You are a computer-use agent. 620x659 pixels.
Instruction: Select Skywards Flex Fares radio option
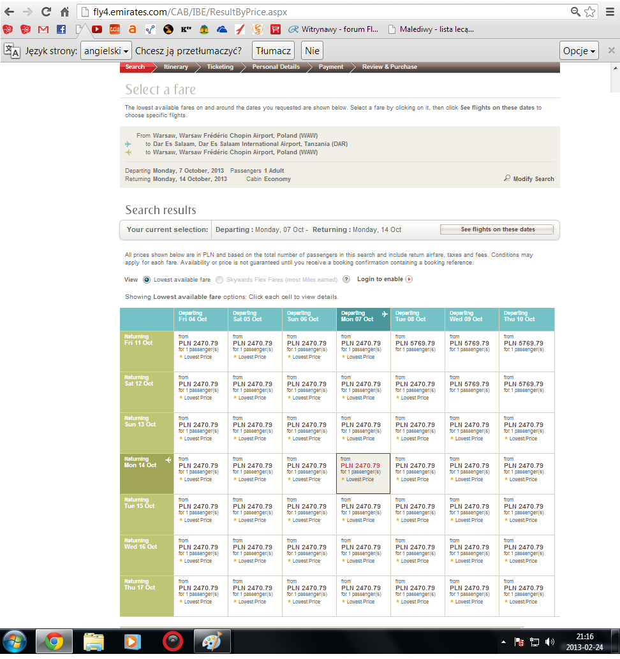point(219,280)
